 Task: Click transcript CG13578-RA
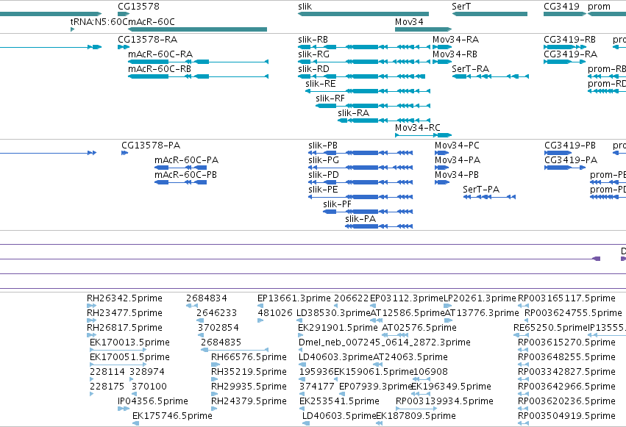[x=124, y=47]
